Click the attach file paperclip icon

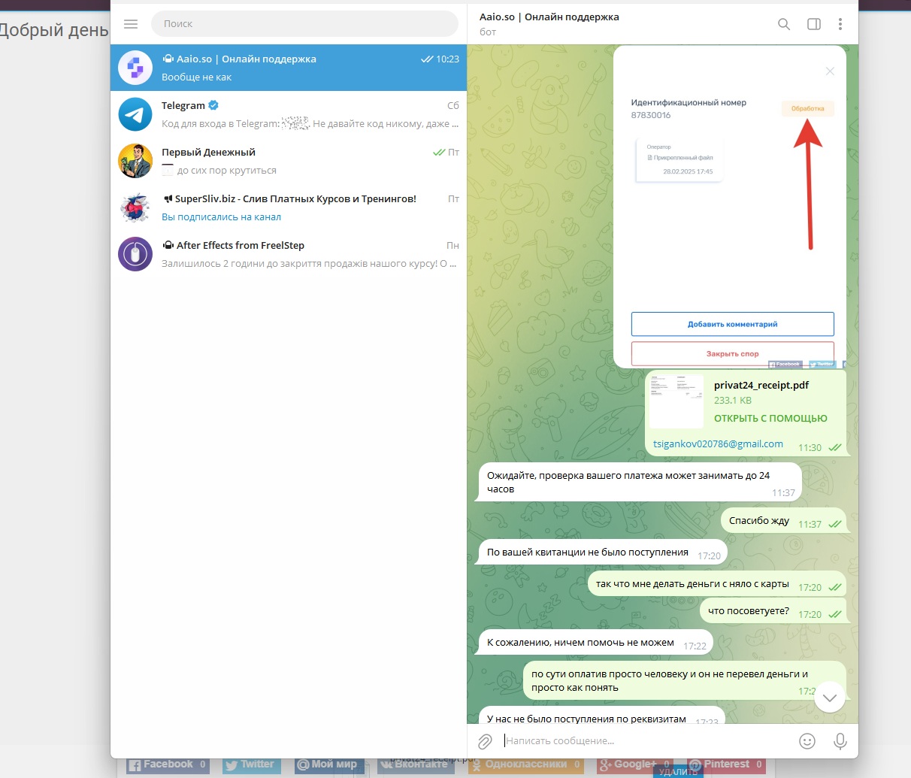pyautogui.click(x=486, y=741)
